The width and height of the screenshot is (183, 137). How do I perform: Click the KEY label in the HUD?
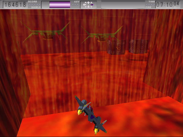(77, 2)
